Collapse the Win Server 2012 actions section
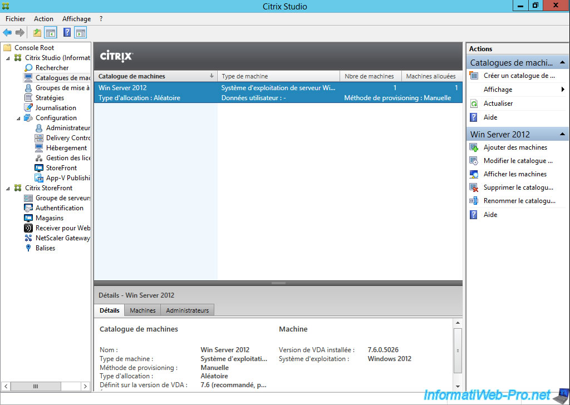570x405 pixels. click(562, 134)
